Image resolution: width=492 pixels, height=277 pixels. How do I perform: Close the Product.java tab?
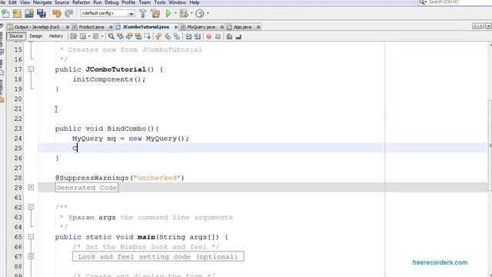click(111, 28)
